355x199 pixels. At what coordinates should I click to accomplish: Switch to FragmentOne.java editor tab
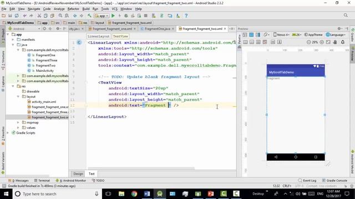click(158, 29)
